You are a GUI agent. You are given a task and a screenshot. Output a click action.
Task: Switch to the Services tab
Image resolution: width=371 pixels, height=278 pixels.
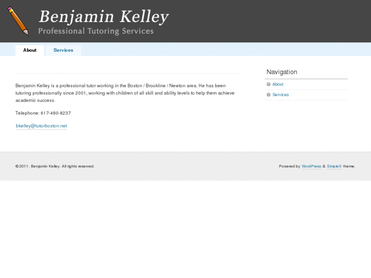[x=63, y=50]
